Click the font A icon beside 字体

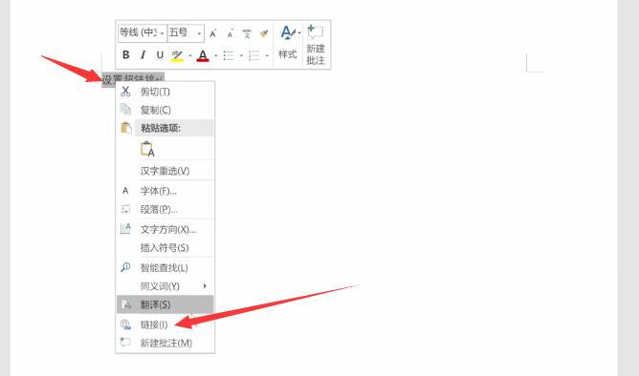pyautogui.click(x=125, y=191)
